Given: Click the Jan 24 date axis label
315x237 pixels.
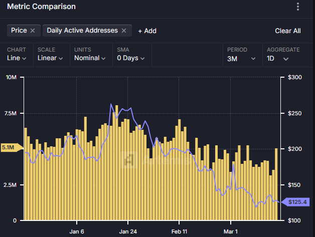Looking at the screenshot, I should click(x=128, y=232).
